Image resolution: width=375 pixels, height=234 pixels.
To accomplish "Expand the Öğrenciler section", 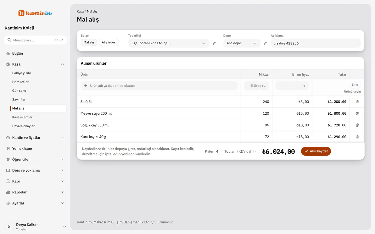I will 62,160.
